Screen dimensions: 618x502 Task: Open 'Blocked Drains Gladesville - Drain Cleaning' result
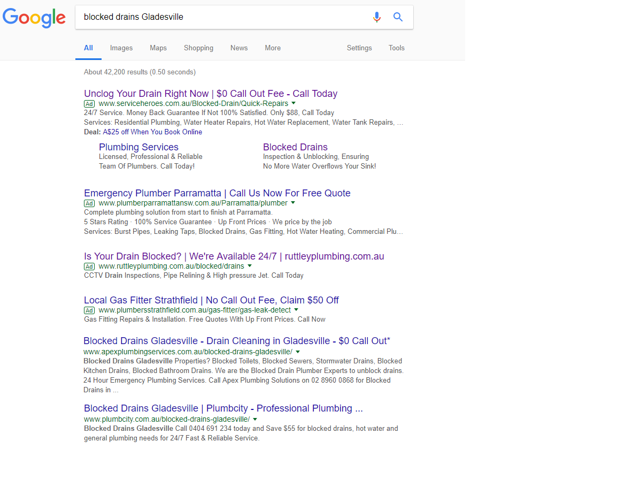tap(237, 340)
